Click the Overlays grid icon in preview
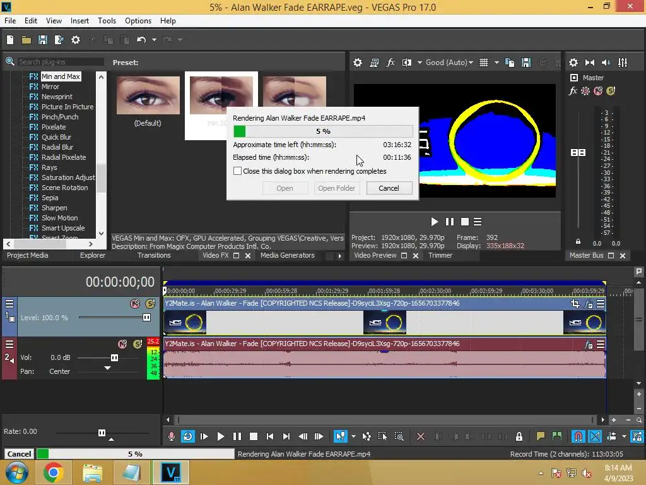This screenshot has width=646, height=485. tap(484, 63)
